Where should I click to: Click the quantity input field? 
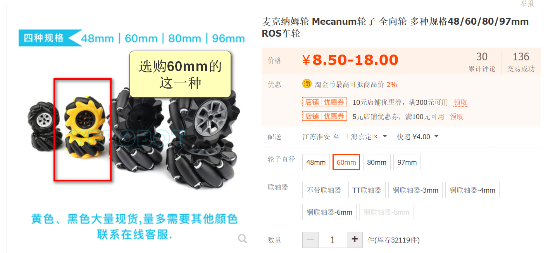point(333,240)
